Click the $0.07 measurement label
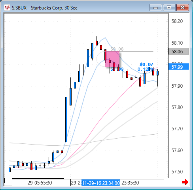193x190 pixels. (146, 64)
